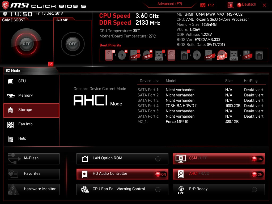Select the UEFI USB hard disk boot icon
This screenshot has width=272, height=204.
(135, 55)
